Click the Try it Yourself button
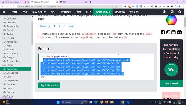 point(49,85)
